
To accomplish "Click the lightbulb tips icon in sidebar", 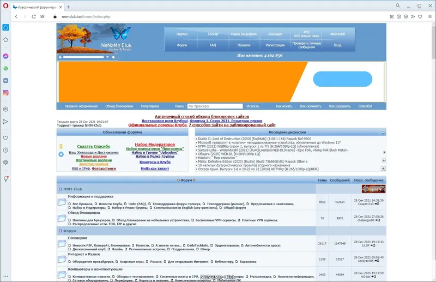I will click(5, 179).
